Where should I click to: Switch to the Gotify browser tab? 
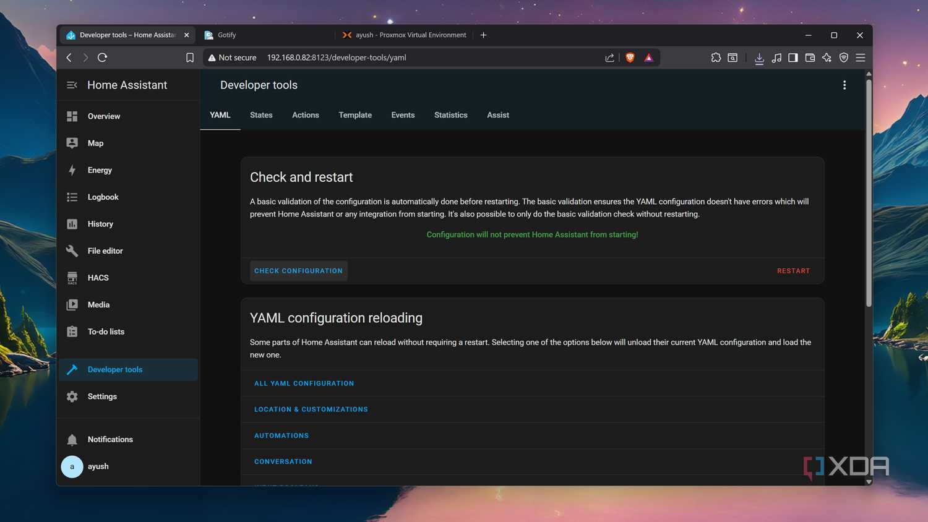pos(266,35)
